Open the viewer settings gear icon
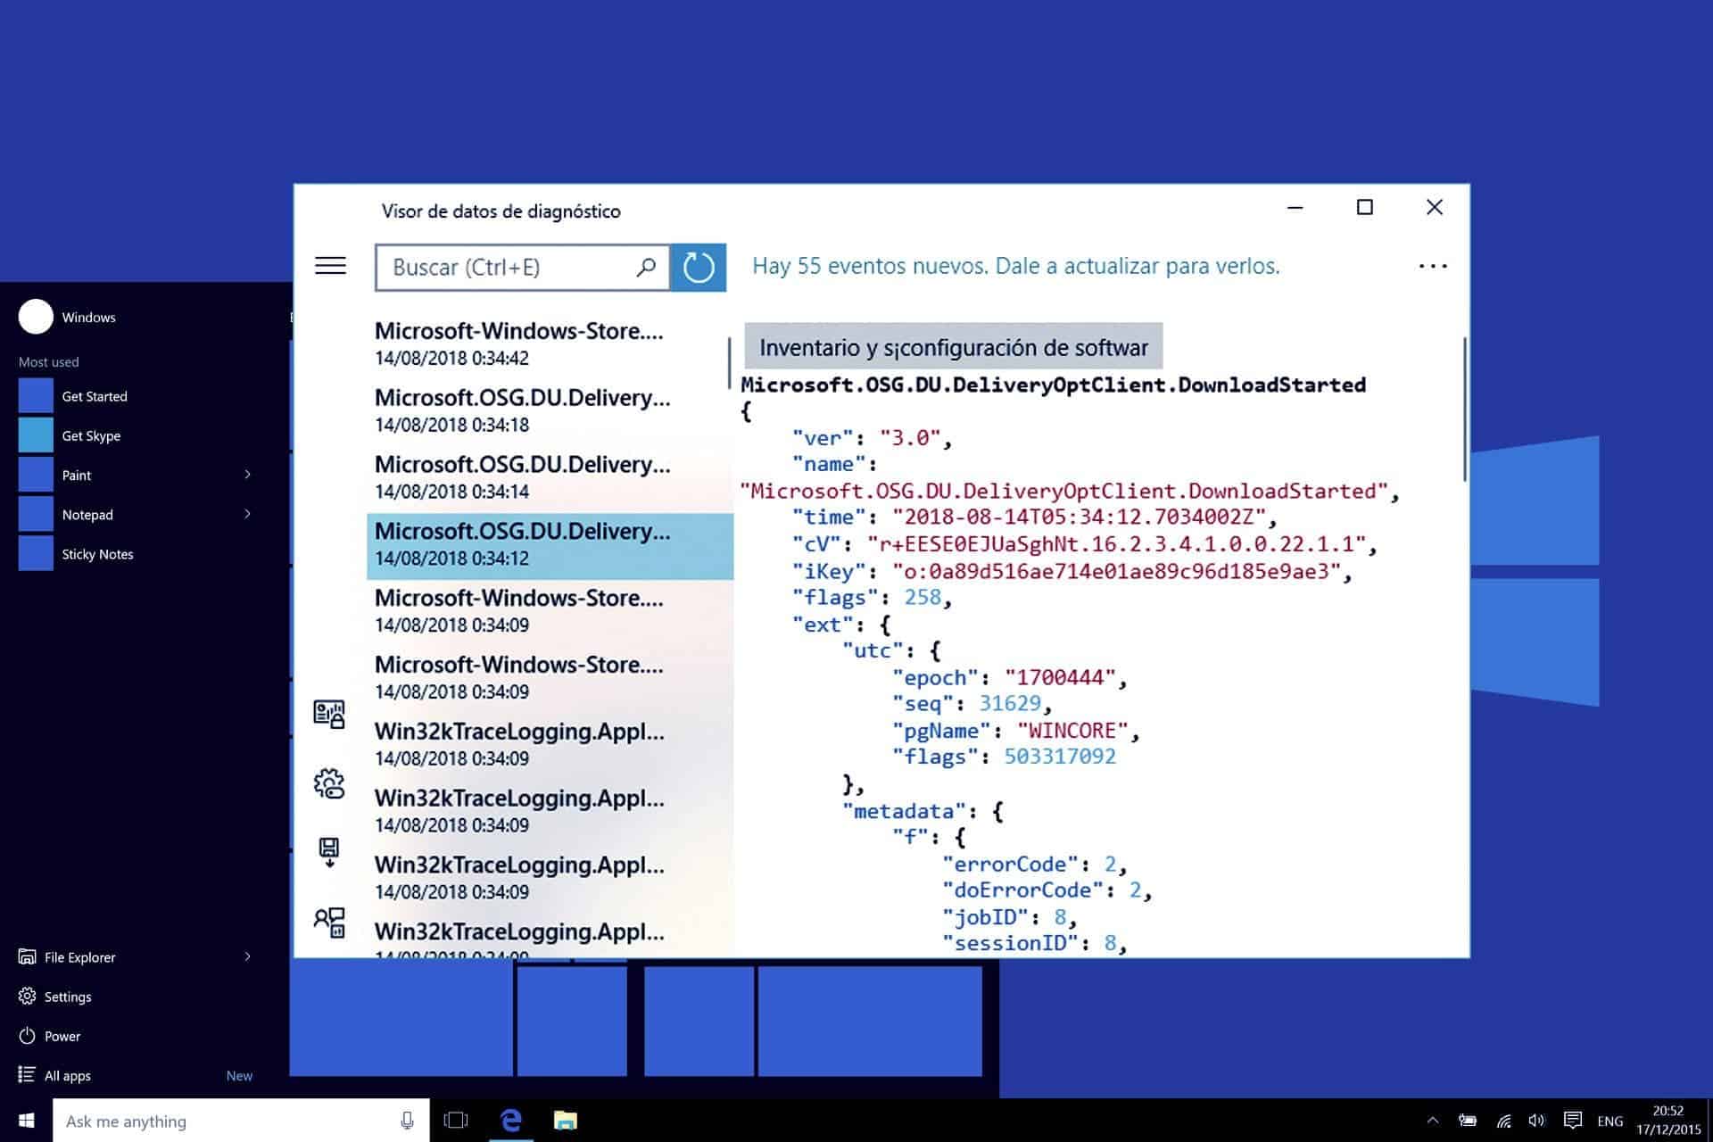1713x1142 pixels. pos(330,783)
